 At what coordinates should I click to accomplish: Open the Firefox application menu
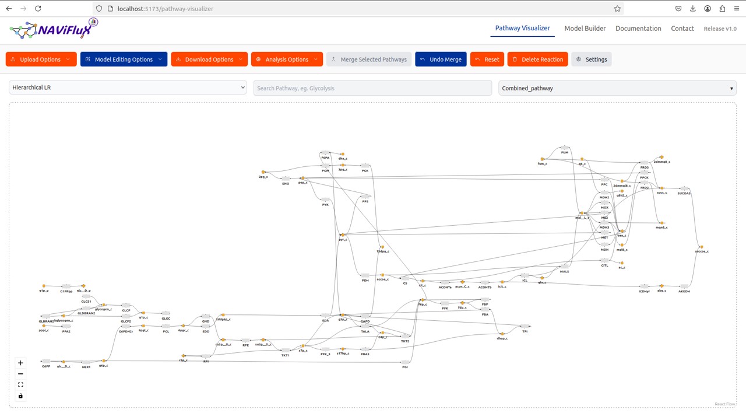[x=737, y=9]
